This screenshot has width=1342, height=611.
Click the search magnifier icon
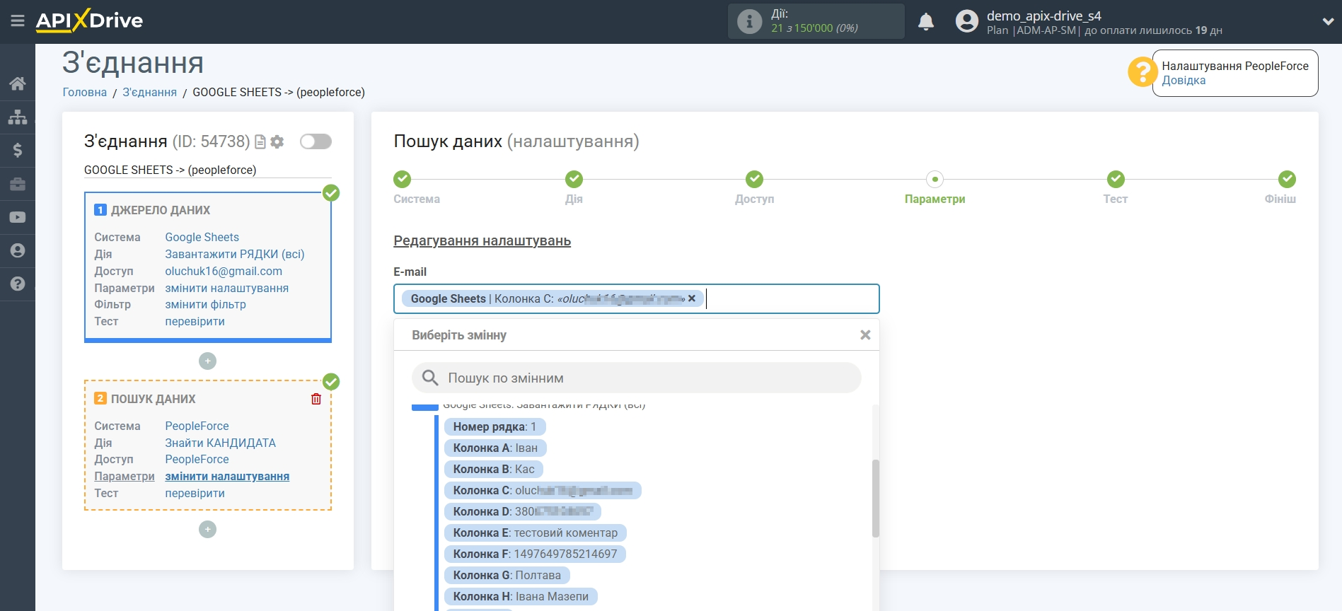point(430,378)
